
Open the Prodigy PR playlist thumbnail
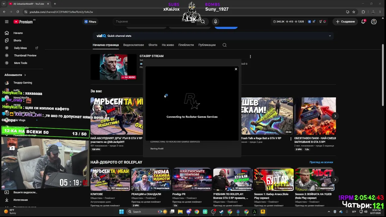[x=192, y=180]
